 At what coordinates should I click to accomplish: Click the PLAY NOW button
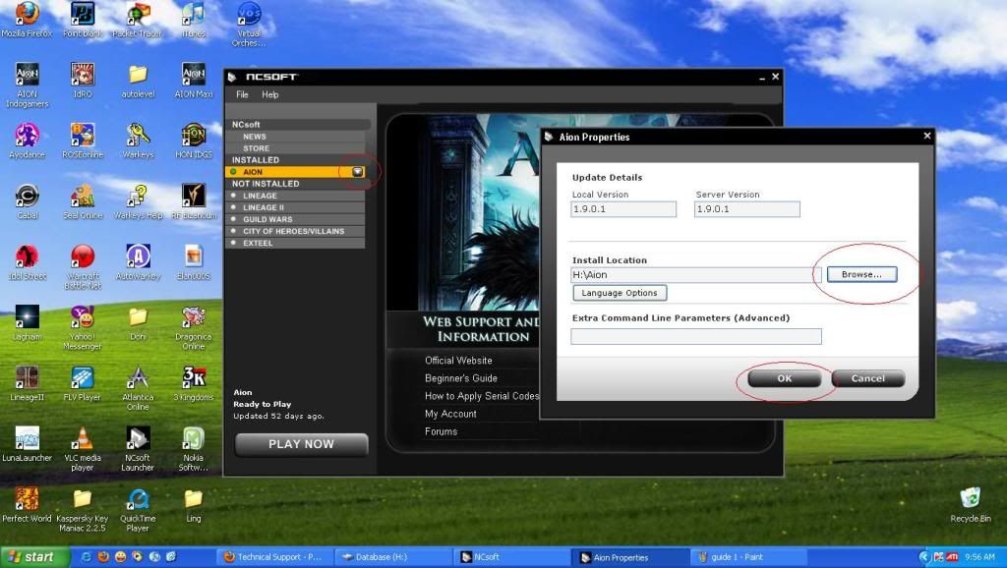coord(301,444)
